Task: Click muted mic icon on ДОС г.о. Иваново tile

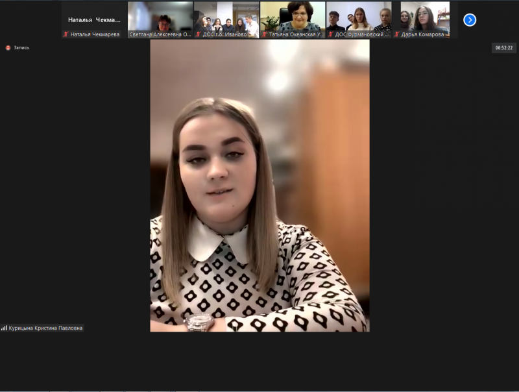Action: (199, 34)
